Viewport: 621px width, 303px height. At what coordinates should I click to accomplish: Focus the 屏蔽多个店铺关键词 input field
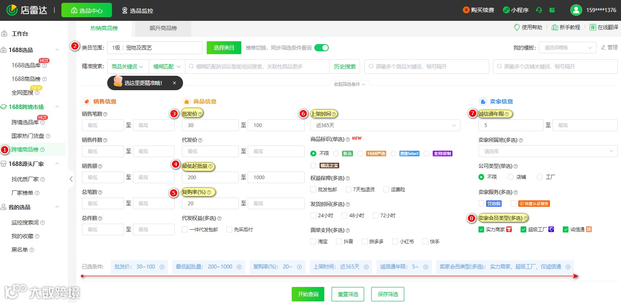click(555, 67)
